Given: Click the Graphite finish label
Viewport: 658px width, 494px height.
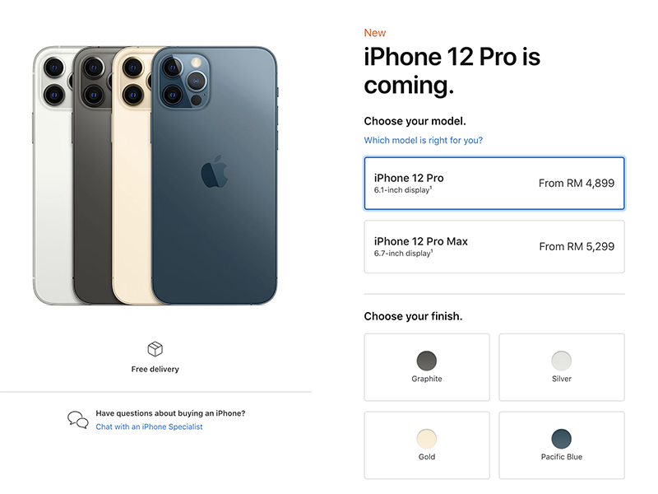Looking at the screenshot, I should [x=427, y=379].
